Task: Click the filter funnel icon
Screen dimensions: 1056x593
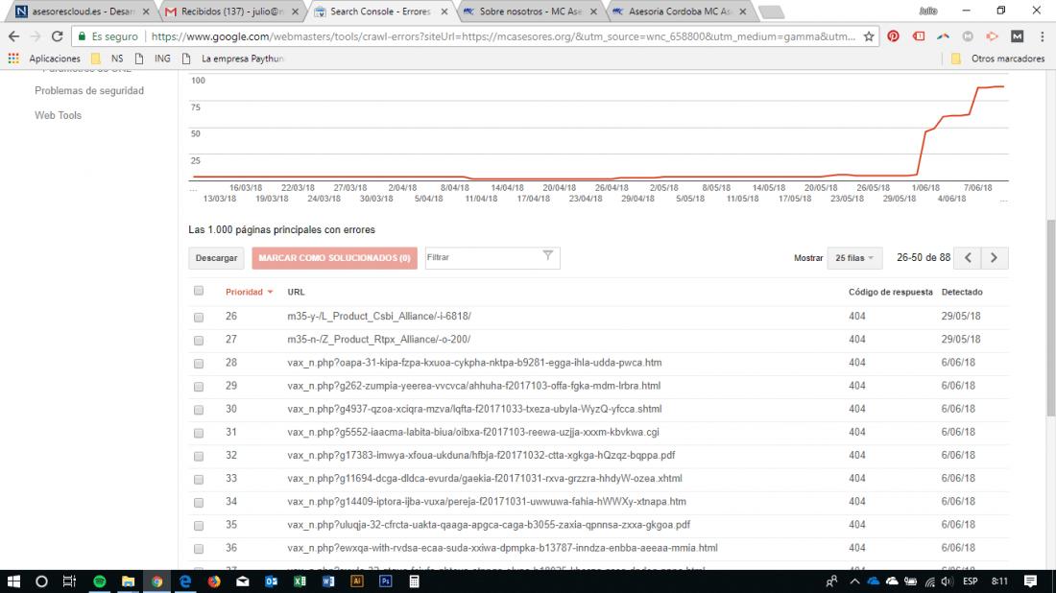Action: [x=548, y=255]
